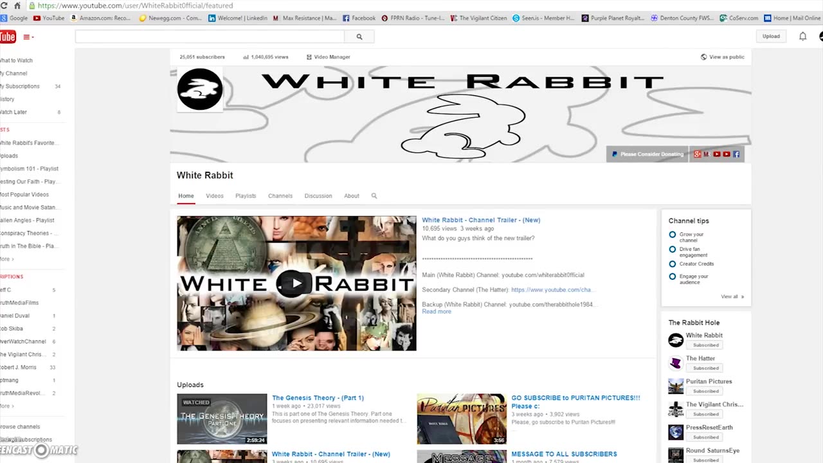Screen dimensions: 823x463
Task: Open the CoServ.com bookmark
Action: (739, 18)
